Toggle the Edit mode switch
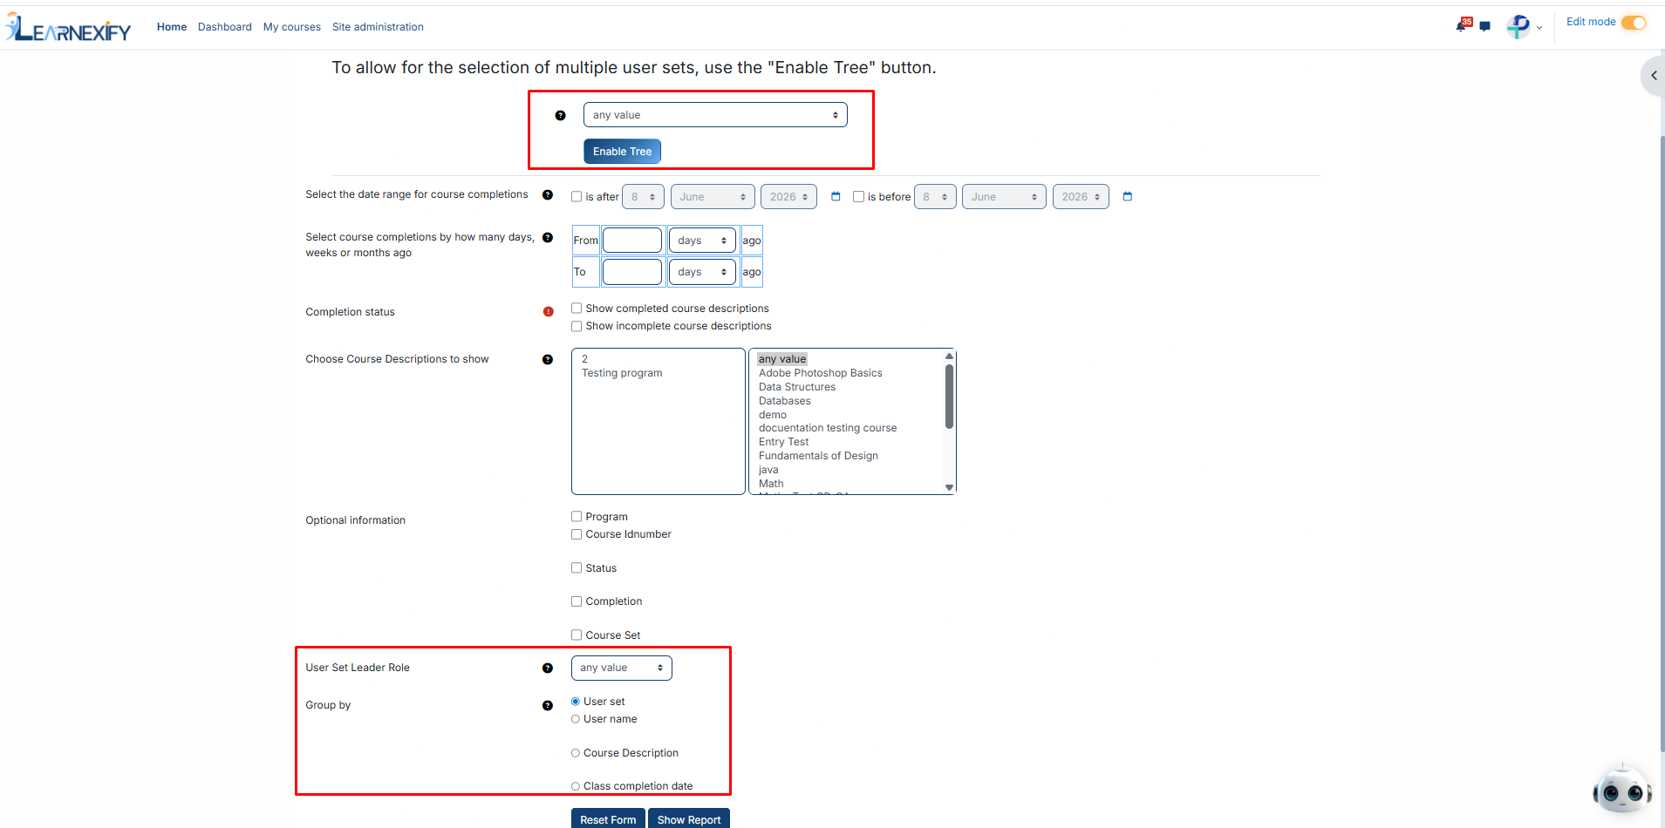 point(1634,23)
